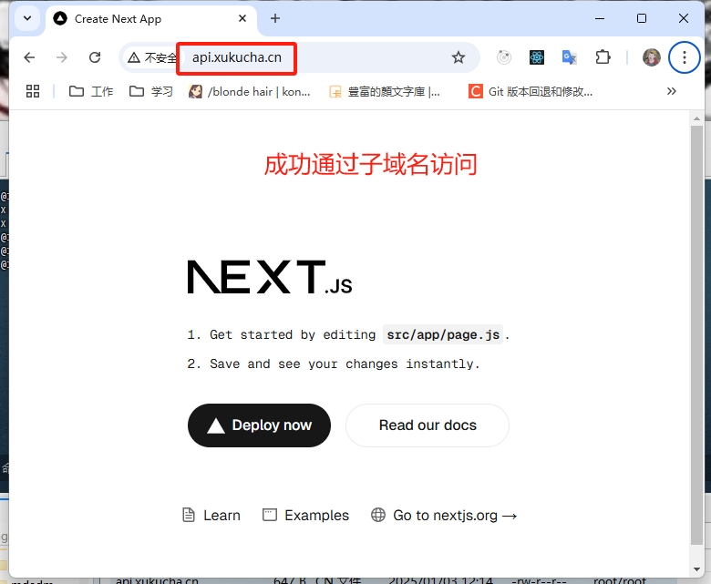Click the vertical scrollbar thumb
The image size is (711, 584).
tap(696, 335)
